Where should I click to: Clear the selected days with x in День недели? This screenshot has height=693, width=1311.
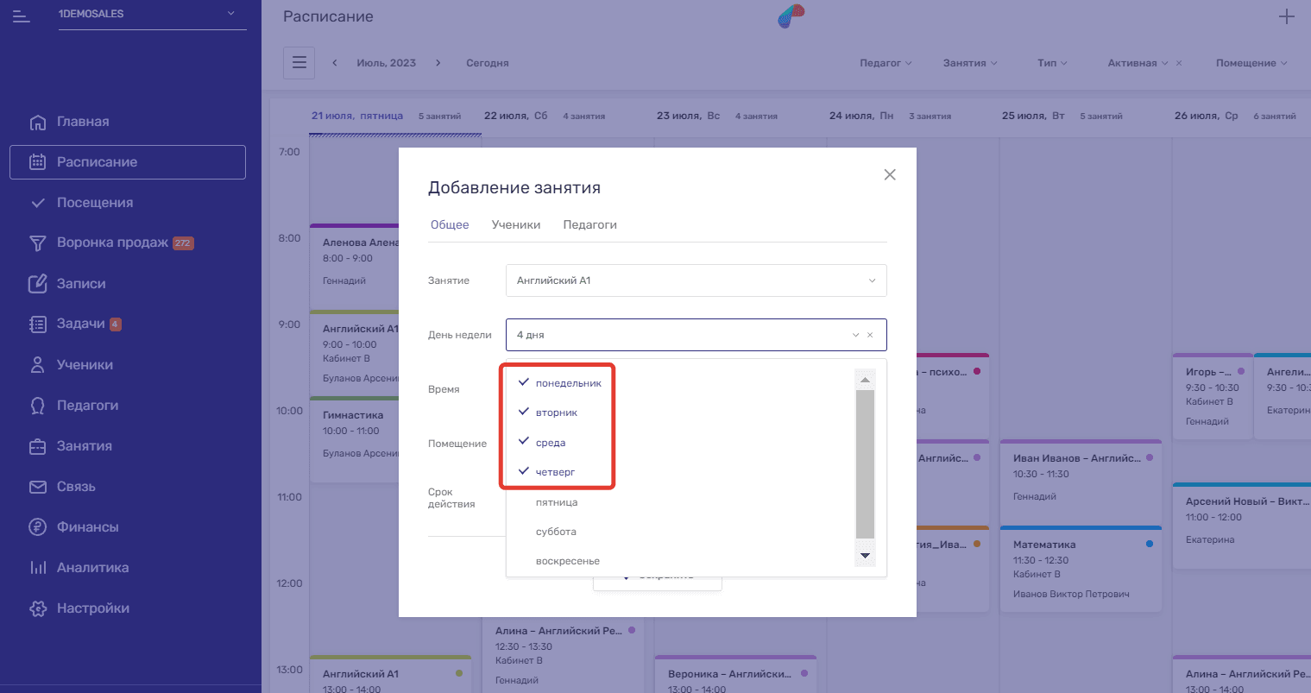(x=870, y=335)
